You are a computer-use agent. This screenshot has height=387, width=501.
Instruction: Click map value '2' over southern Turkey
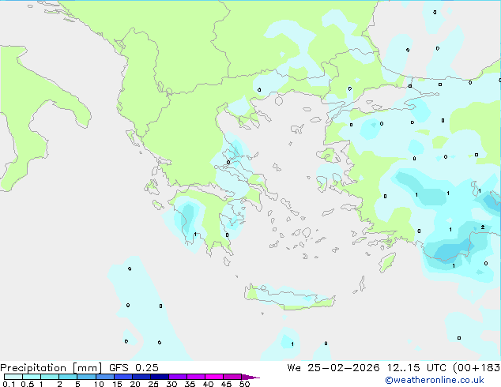click(483, 227)
